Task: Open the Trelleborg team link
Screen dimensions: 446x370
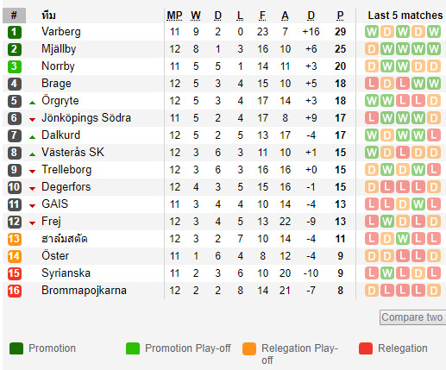Action: pos(66,170)
